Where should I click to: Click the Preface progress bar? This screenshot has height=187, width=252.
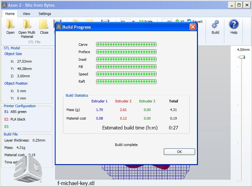coord(126,52)
